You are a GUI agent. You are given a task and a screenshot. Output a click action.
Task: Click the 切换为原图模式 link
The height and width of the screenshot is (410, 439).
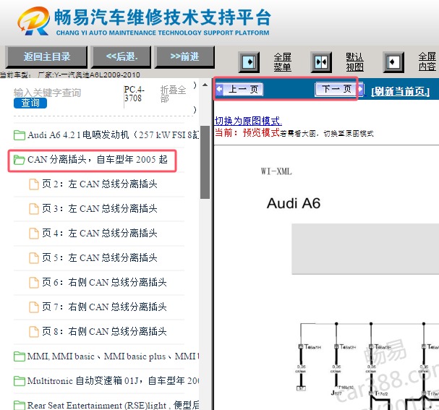[248, 121]
